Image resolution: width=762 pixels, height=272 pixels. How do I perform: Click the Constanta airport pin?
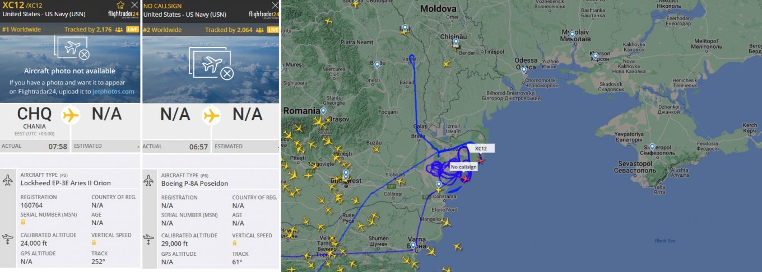coord(439,184)
